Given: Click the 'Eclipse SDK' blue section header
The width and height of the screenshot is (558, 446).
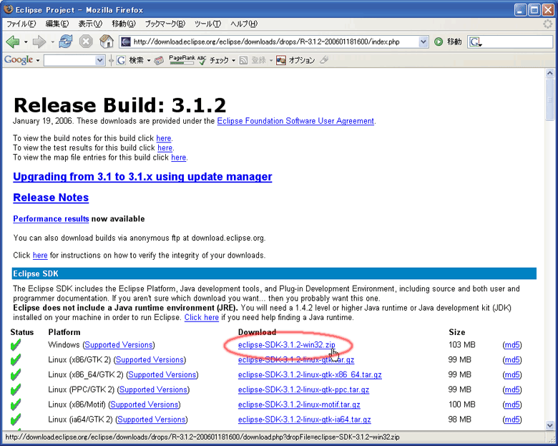Looking at the screenshot, I should (274, 273).
